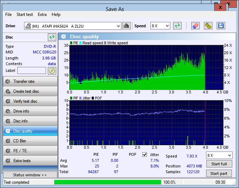The width and height of the screenshot is (239, 188).
Task: Open the Extra menu
Action: (x=42, y=15)
